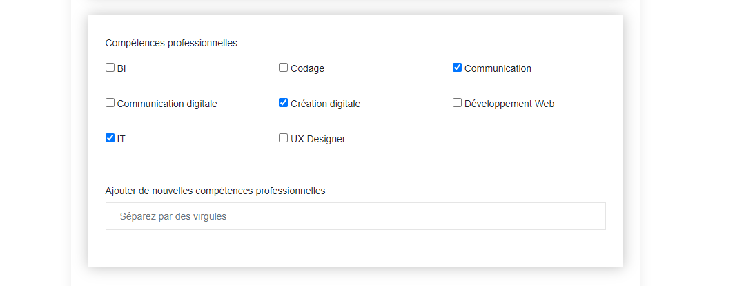Click the 'Communication' label in third column
The image size is (744, 286).
498,68
